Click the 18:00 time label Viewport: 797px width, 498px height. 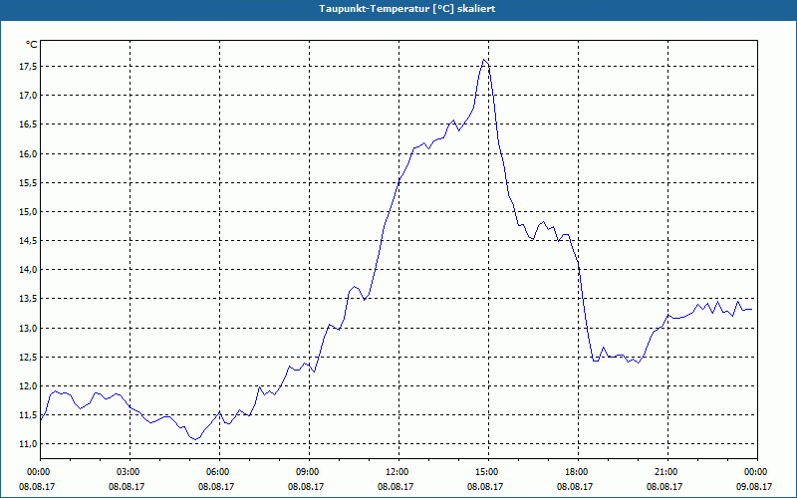coord(579,472)
